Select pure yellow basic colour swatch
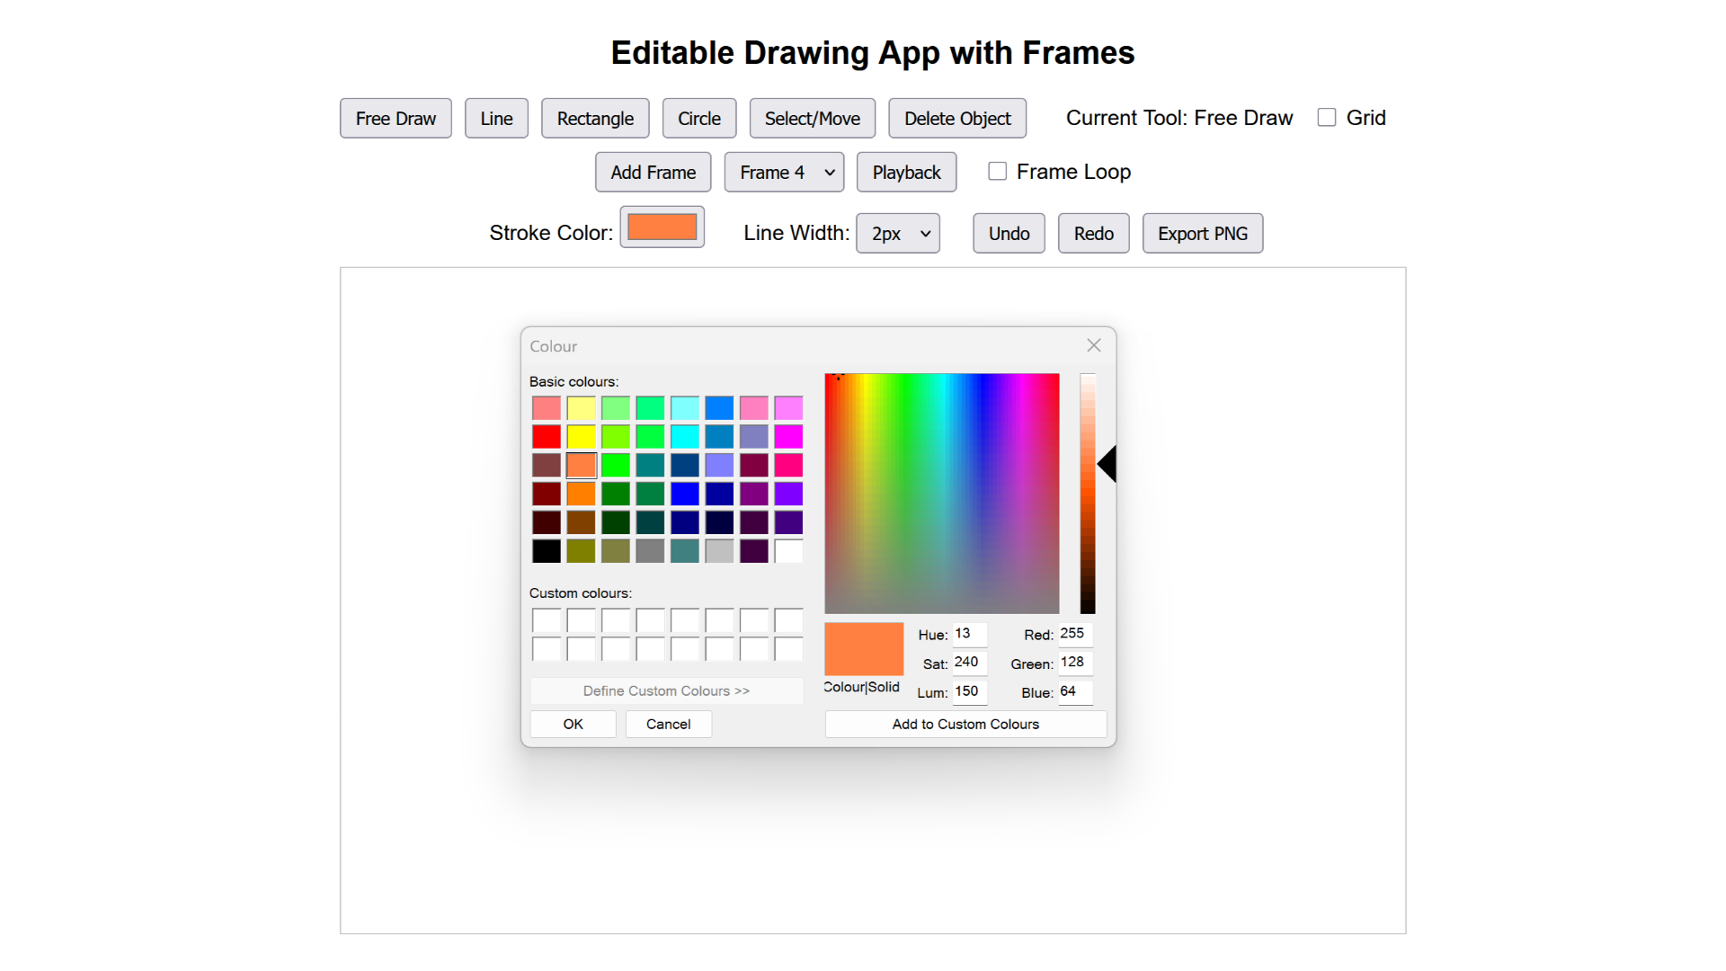 click(x=581, y=437)
